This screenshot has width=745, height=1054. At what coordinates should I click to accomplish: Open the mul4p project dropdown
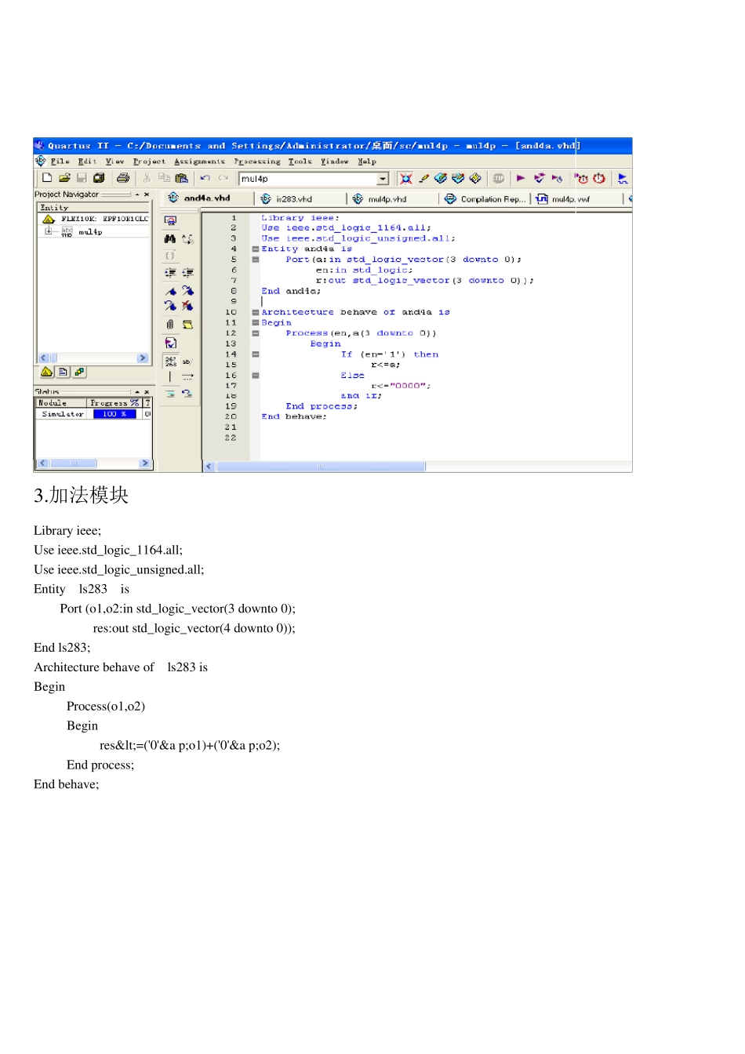click(x=383, y=179)
